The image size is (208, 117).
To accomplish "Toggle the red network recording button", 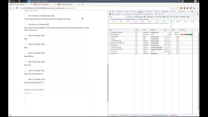I will click(110, 14).
